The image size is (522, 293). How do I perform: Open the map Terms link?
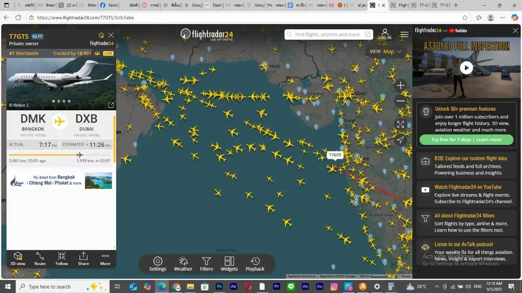pyautogui.click(x=406, y=276)
